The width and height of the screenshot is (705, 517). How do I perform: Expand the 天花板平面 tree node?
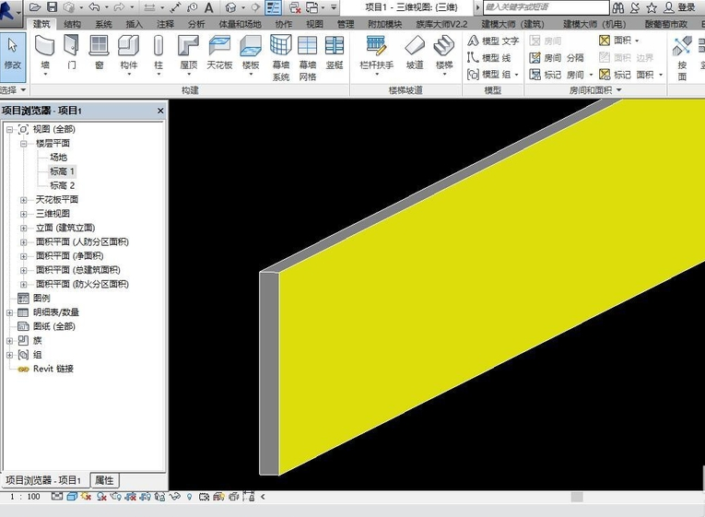click(23, 200)
